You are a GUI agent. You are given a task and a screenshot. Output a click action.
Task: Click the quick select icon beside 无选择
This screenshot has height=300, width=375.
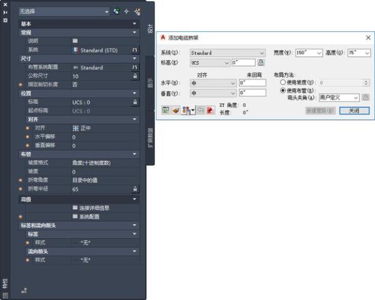coord(116,11)
